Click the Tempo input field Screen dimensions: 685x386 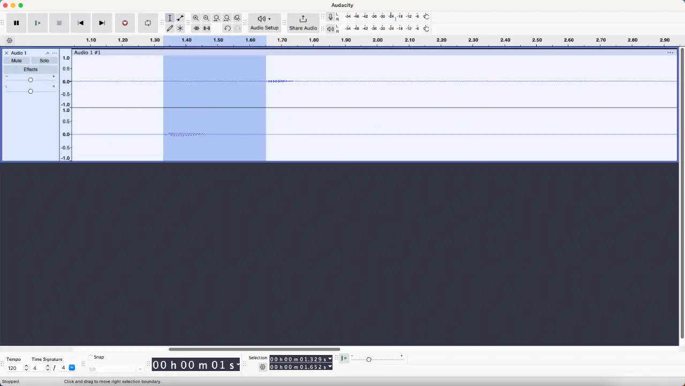click(x=14, y=368)
